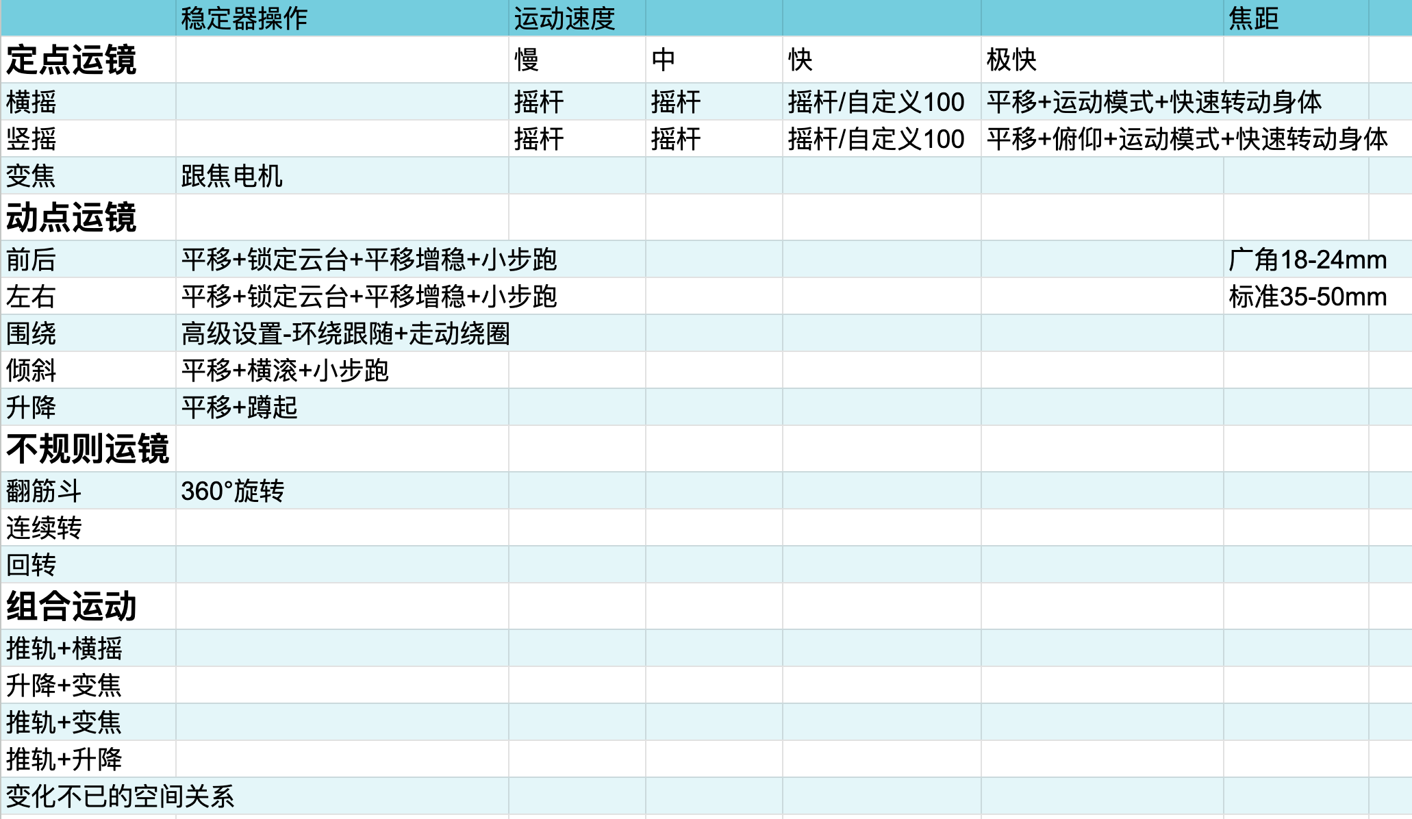1412x819 pixels.
Task: Click the 竖摇 row label
Action: click(x=88, y=139)
